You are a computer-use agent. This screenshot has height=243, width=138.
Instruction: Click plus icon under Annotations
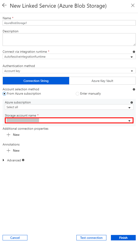(8, 151)
